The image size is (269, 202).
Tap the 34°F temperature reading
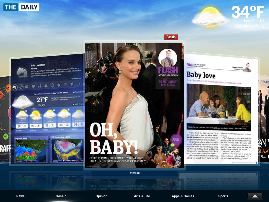tap(248, 12)
